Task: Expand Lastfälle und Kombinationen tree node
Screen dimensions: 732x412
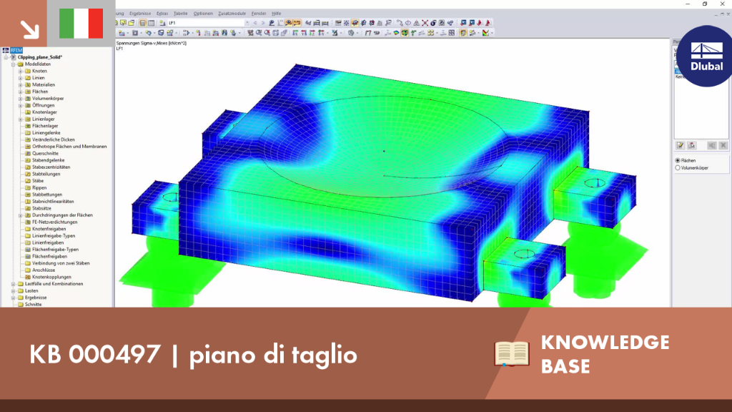Action: coord(14,283)
